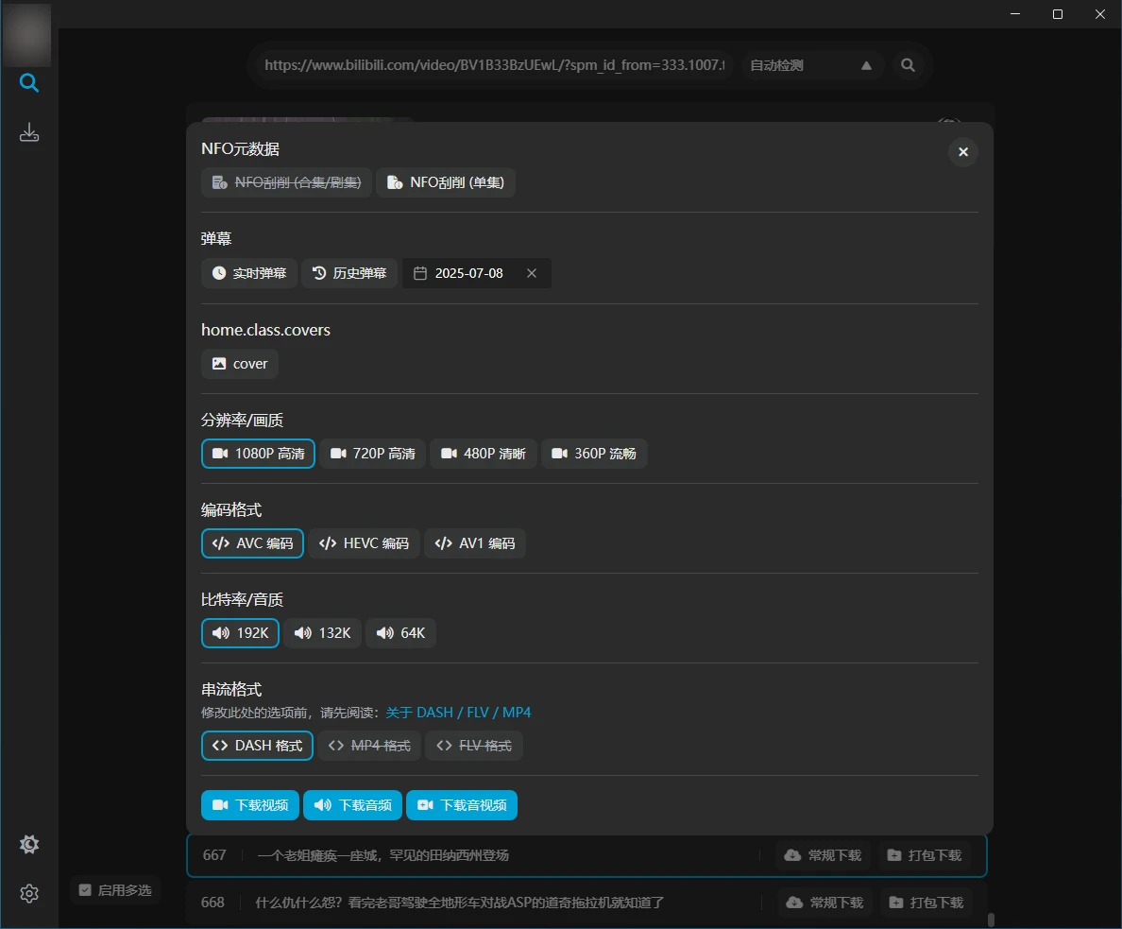Open the downloads page in sidebar
Viewport: 1122px width, 929px height.
pos(29,132)
